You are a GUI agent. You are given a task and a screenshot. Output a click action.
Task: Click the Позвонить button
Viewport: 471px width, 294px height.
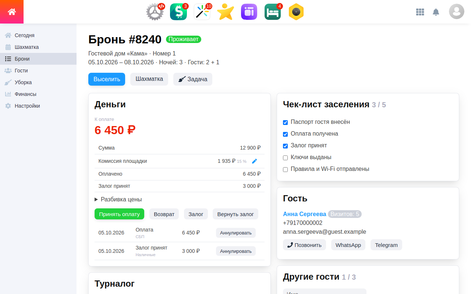tap(304, 245)
